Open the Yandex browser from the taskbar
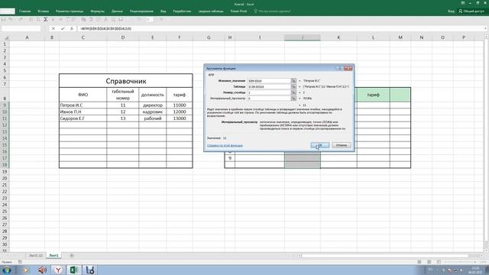 coord(58,270)
